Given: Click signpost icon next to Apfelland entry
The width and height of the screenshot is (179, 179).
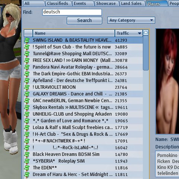Looking at the screenshot, I should coord(27,81).
